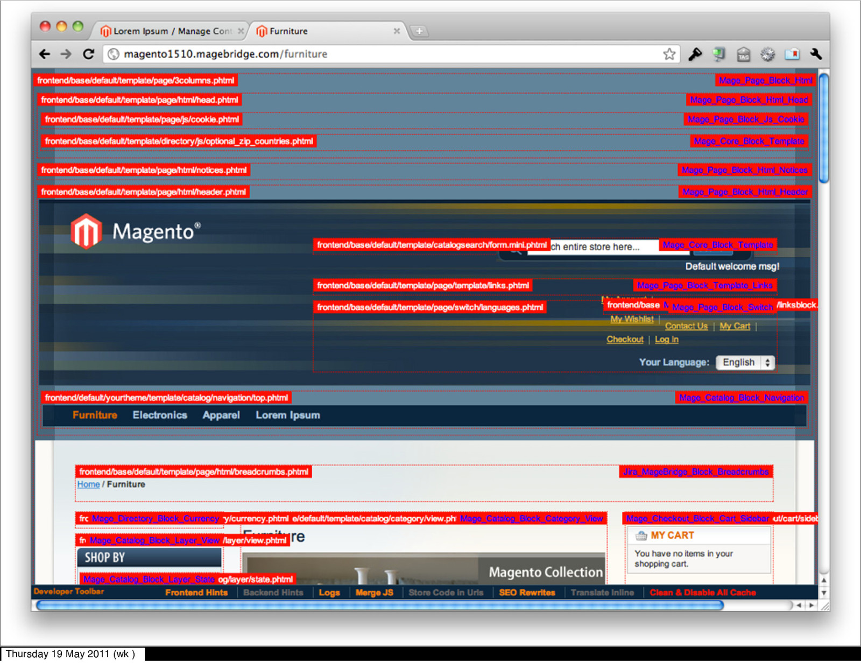The width and height of the screenshot is (861, 663).
Task: Open the Electronics navigation menu item
Action: (160, 415)
